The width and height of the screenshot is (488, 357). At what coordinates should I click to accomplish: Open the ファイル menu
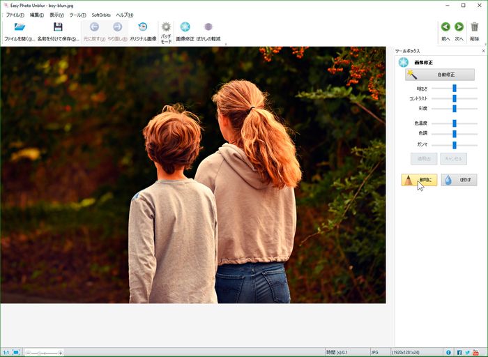[x=15, y=15]
